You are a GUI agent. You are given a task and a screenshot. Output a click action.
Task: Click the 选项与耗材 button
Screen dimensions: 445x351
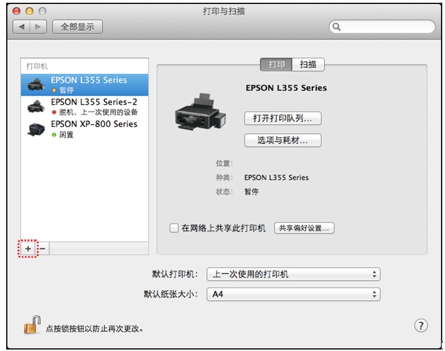click(x=283, y=140)
